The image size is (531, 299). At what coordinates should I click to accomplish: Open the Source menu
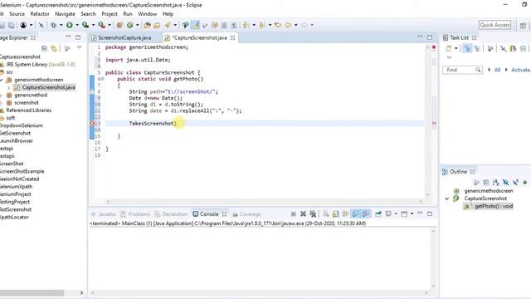point(17,14)
